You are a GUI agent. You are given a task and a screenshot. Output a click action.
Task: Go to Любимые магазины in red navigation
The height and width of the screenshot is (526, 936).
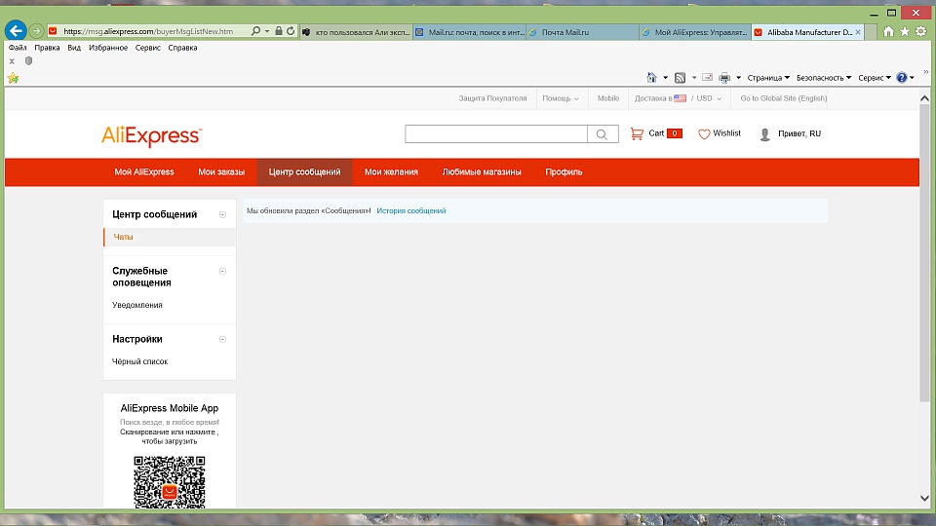[x=482, y=172]
